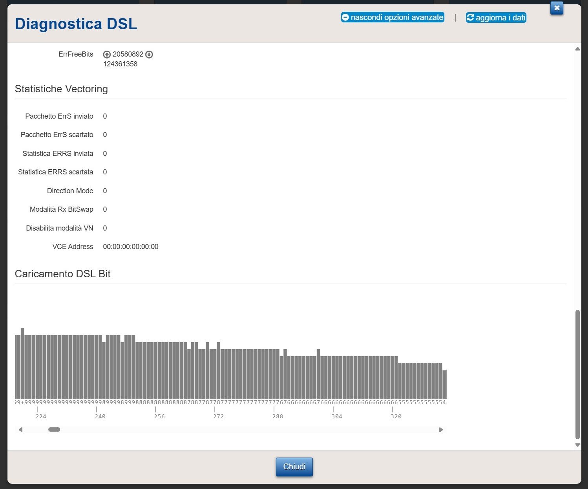
Task: Click the horizontal scrollbar thumb under the chart
Action: pos(54,430)
